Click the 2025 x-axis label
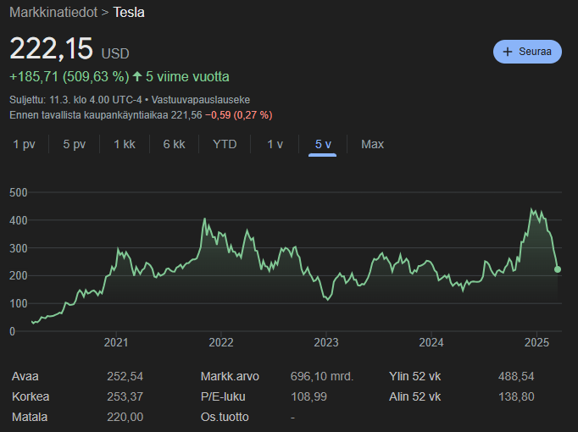This screenshot has height=432, width=578. pos(536,342)
